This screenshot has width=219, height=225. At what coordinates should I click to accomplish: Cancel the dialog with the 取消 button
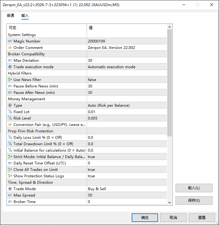click(173, 218)
